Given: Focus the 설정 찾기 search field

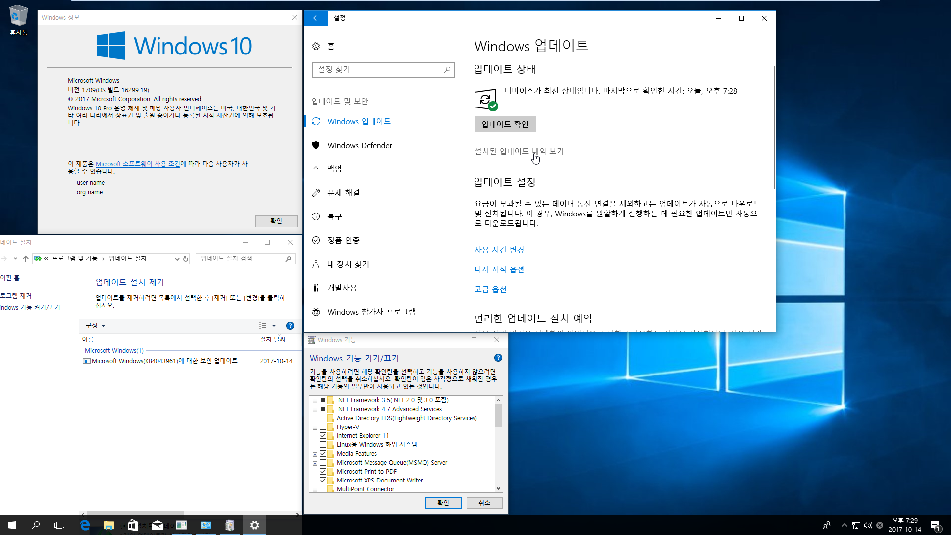Looking at the screenshot, I should click(383, 70).
